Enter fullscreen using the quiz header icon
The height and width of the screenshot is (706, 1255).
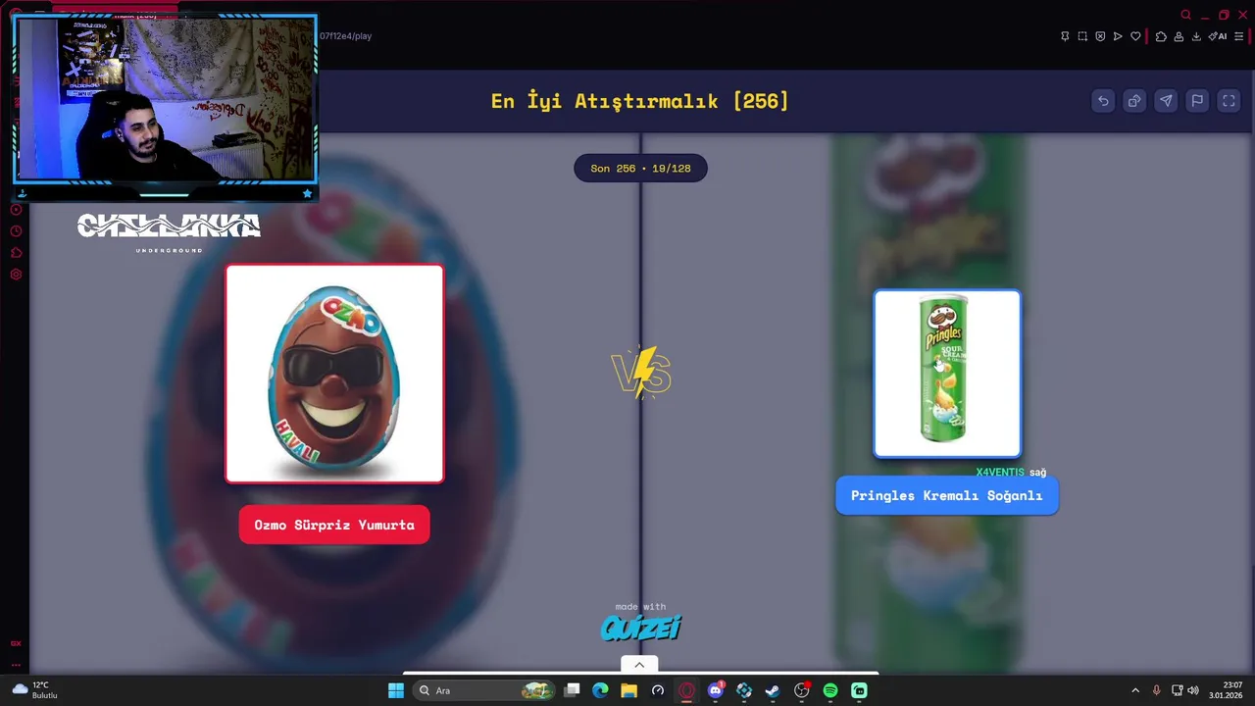tap(1229, 101)
